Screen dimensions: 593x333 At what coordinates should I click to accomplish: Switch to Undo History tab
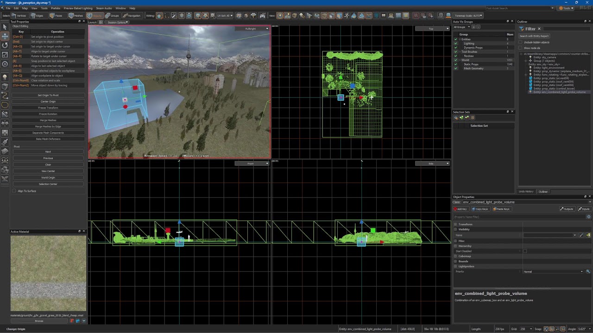click(x=526, y=191)
